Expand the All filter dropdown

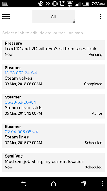pyautogui.click(x=53, y=17)
